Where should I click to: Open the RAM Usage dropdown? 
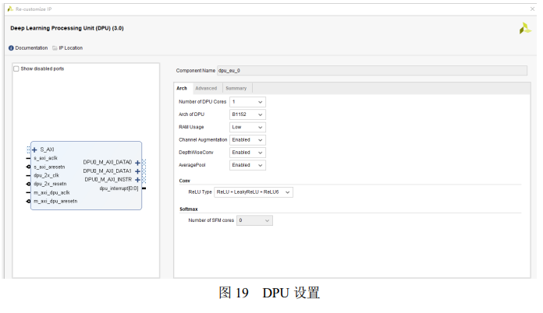pyautogui.click(x=247, y=127)
